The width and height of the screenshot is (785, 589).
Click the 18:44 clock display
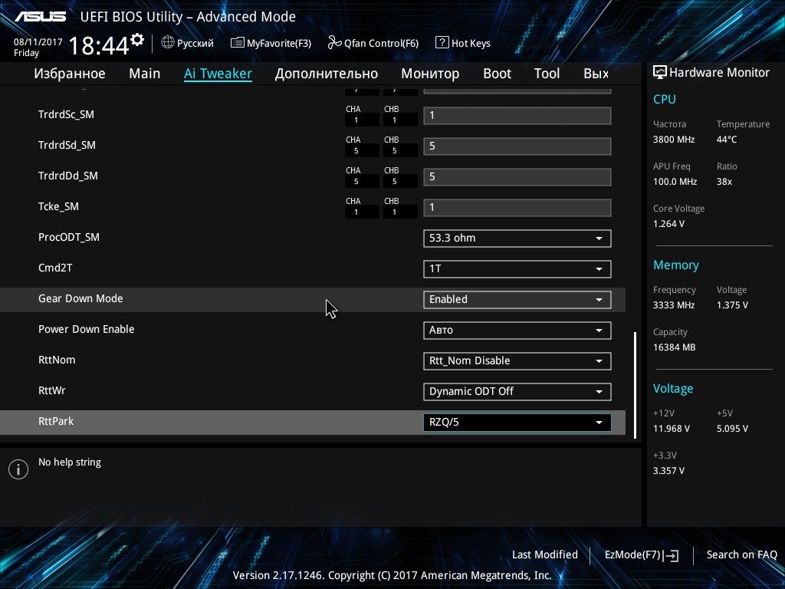coord(98,45)
